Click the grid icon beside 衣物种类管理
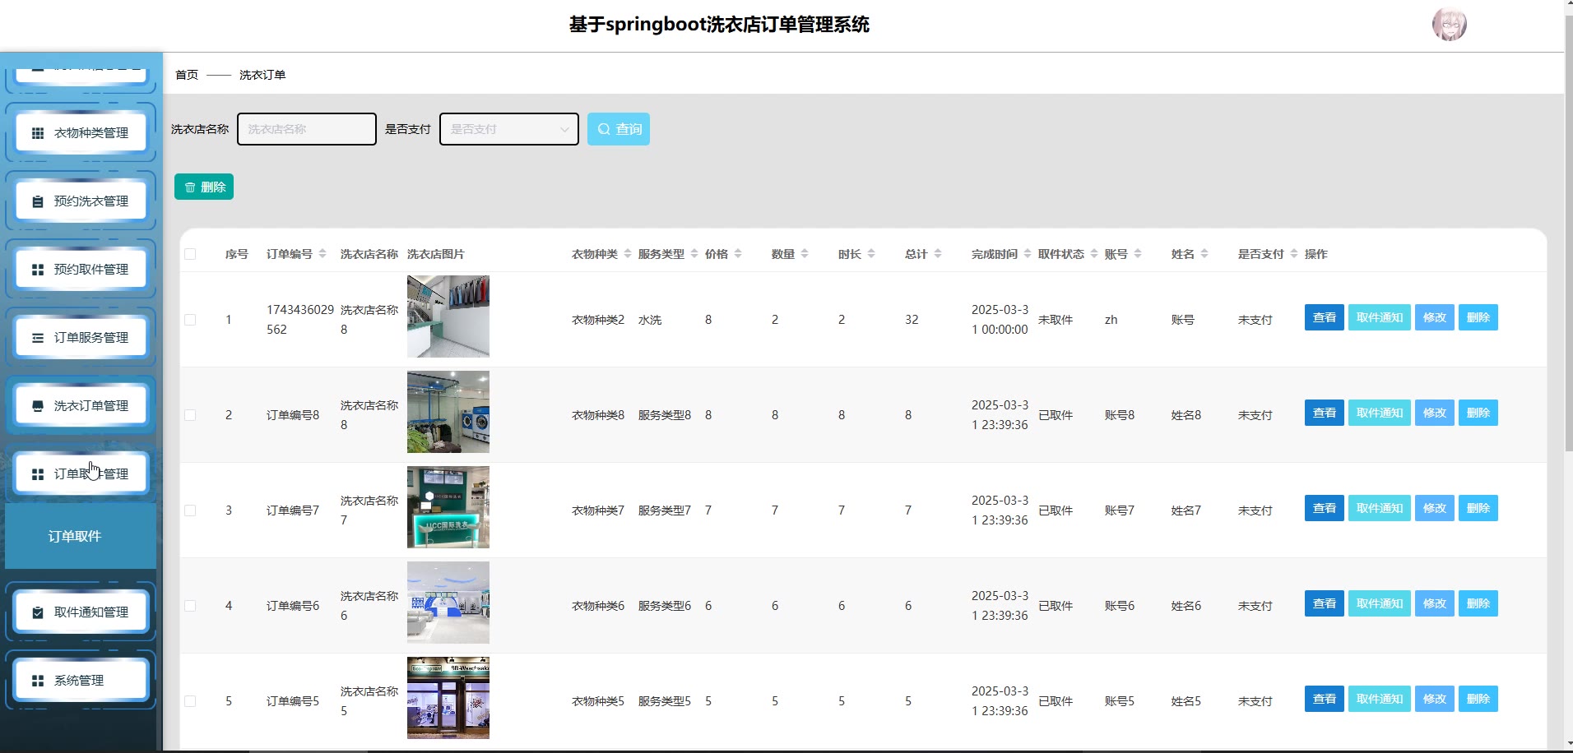The height and width of the screenshot is (753, 1573). click(x=38, y=133)
